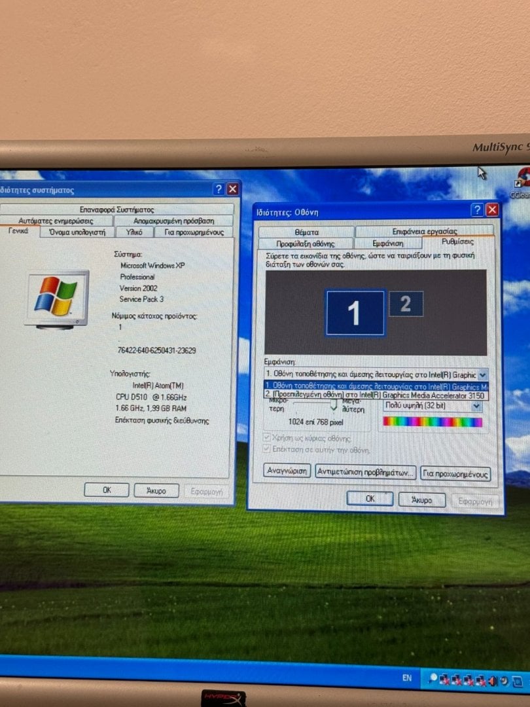Click the '1.66 GHz, 1,99 GB RAM' text
This screenshot has width=530, height=707.
[150, 408]
